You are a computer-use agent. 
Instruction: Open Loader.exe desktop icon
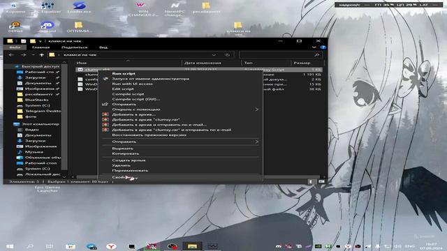79,8
